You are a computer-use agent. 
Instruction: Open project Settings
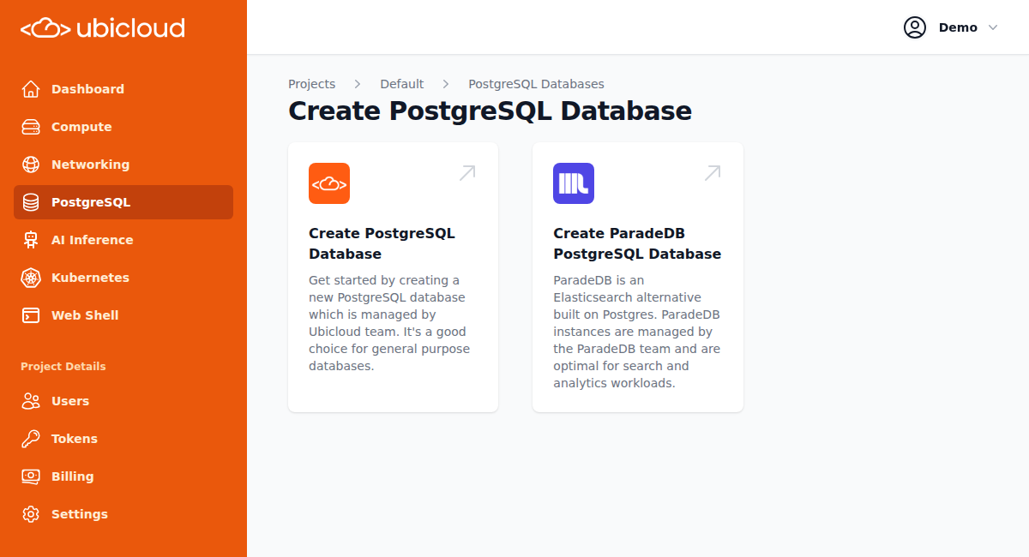(123, 514)
